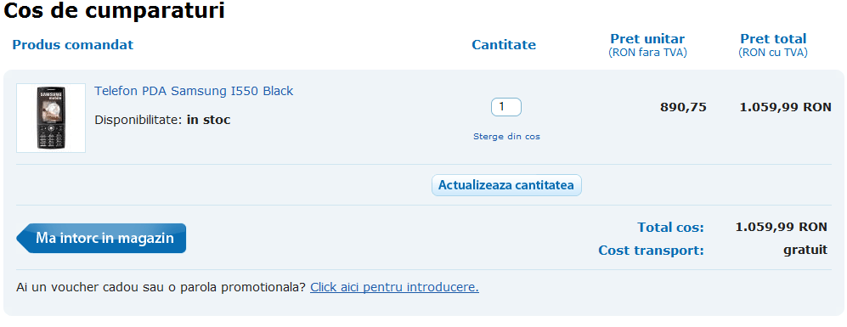The height and width of the screenshot is (327, 847).
Task: Open the Samsung I550 phone thumbnail image
Action: (51, 118)
